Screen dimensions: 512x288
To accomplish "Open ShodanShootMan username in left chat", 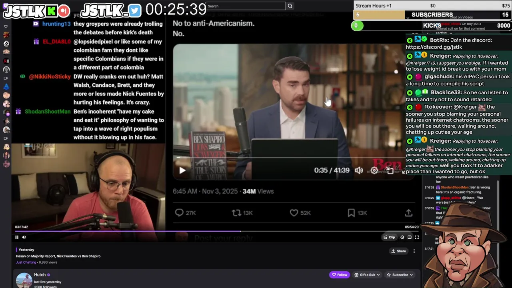I will (48, 112).
